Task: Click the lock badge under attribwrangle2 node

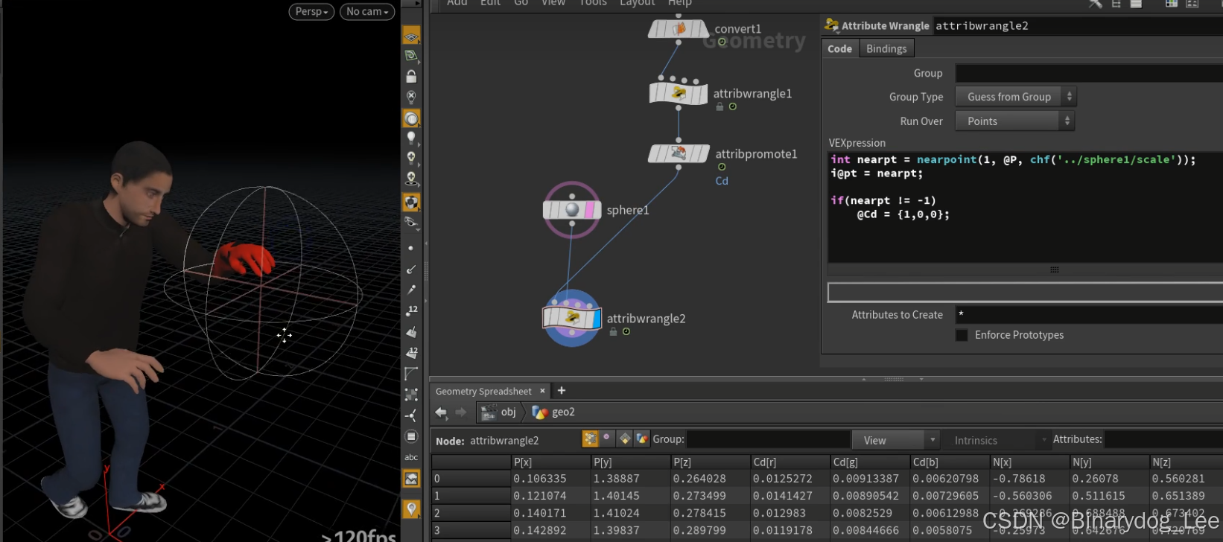Action: 613,332
